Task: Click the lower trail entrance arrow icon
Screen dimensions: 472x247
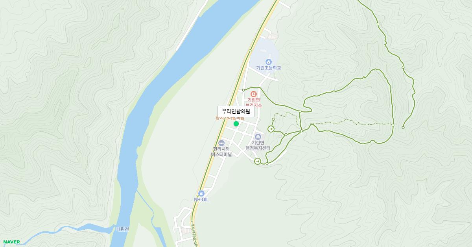Action: coord(258,161)
